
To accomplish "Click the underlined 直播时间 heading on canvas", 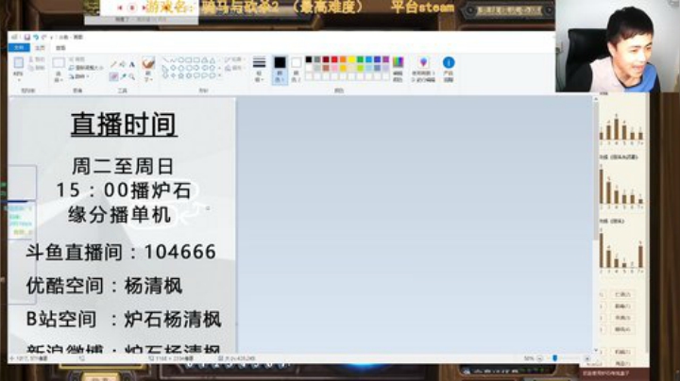I will (124, 124).
